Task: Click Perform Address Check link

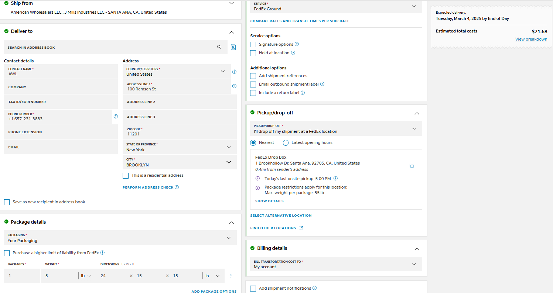Action: click(148, 187)
